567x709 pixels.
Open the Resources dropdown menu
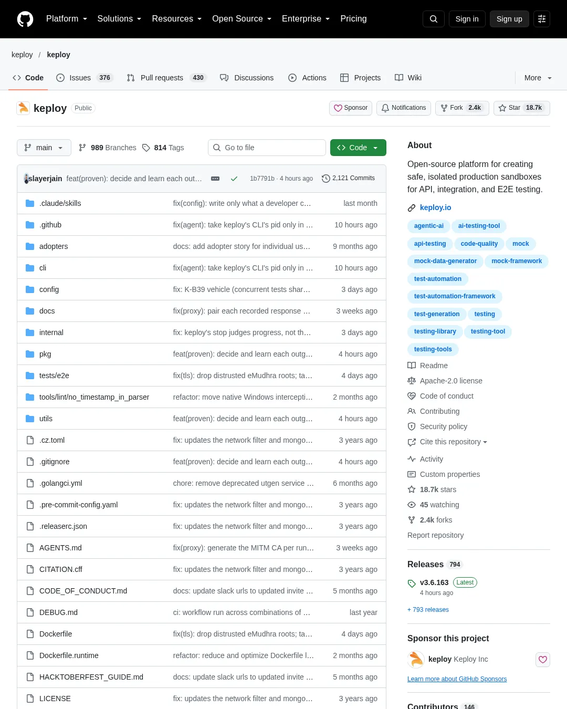[x=176, y=19]
